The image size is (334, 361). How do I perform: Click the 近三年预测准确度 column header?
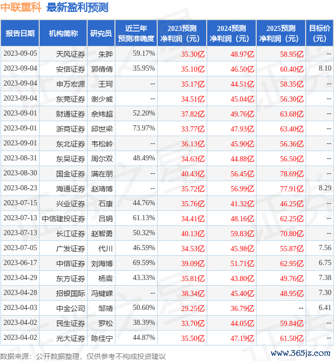(x=136, y=34)
